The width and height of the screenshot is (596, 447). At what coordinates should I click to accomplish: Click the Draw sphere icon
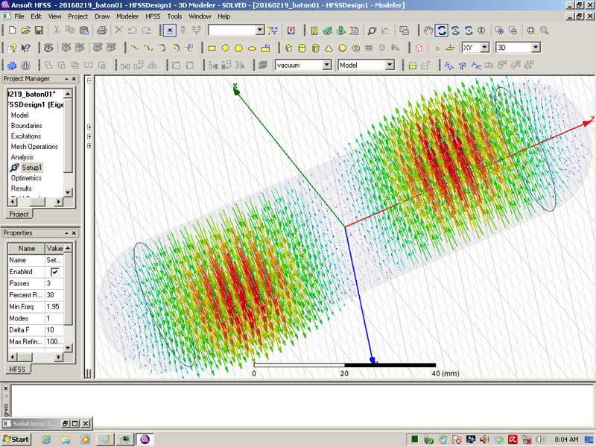click(343, 48)
